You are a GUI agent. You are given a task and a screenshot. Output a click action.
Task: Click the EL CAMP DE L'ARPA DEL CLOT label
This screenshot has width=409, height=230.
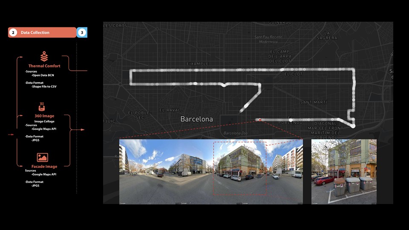[x=280, y=56]
